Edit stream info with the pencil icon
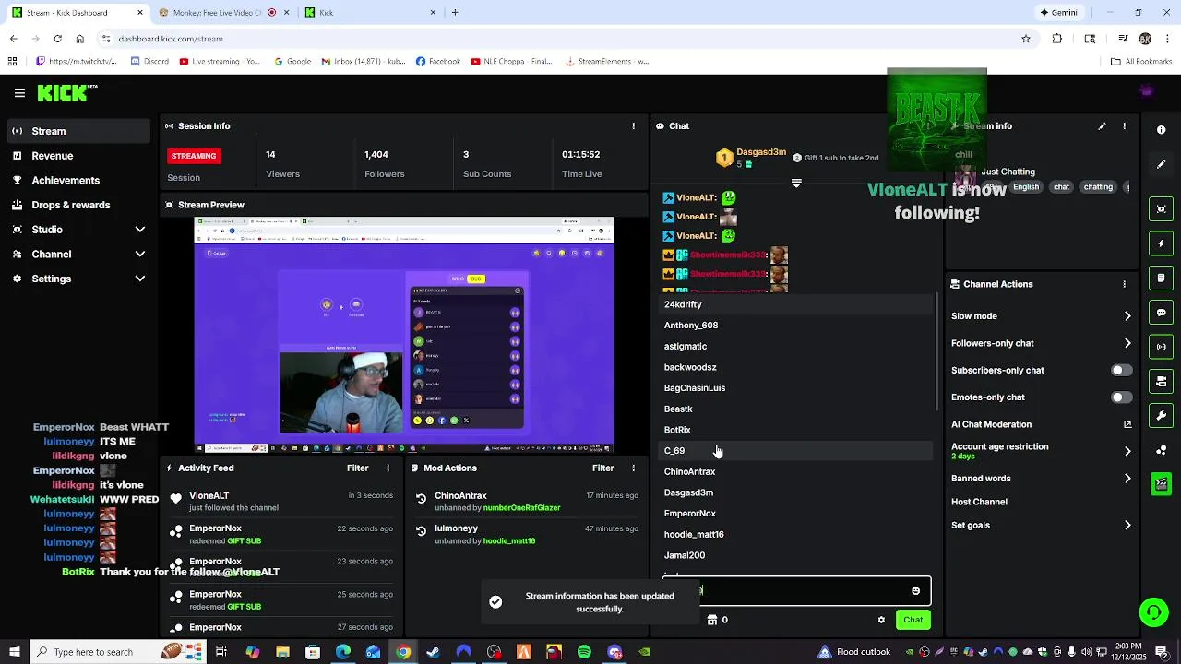This screenshot has height=664, width=1181. point(1102,126)
